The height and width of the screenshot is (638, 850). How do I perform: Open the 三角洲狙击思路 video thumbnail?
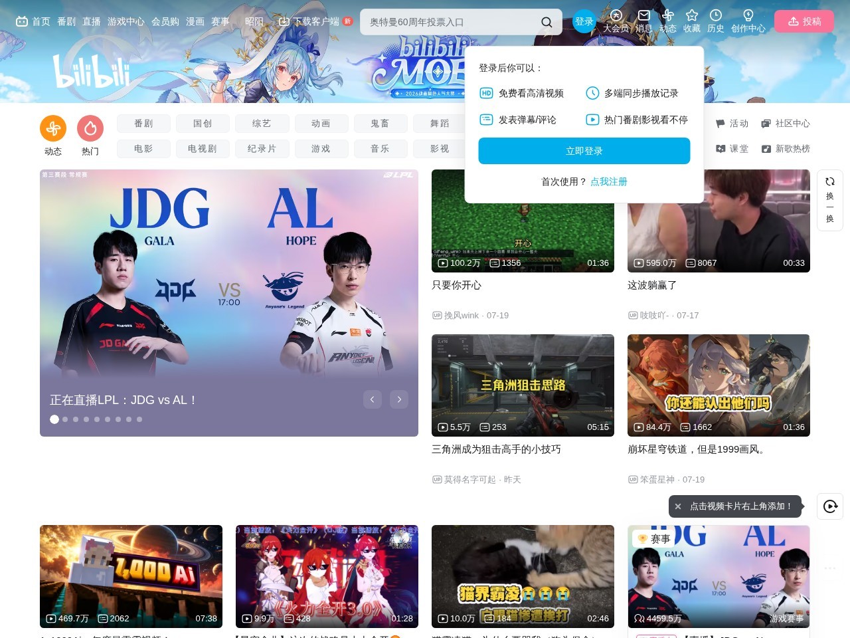[x=523, y=385]
